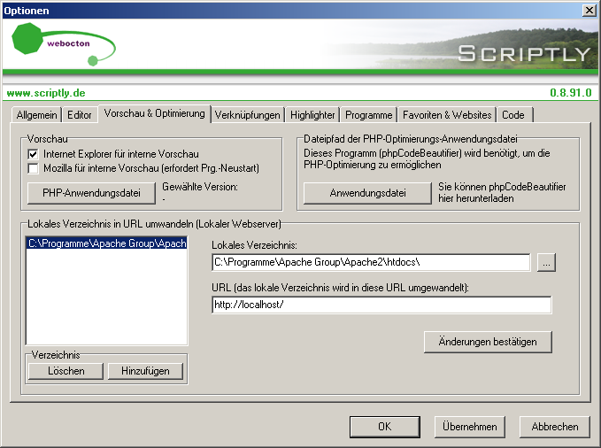
Task: Open the Allgemein tab
Action: tap(36, 115)
